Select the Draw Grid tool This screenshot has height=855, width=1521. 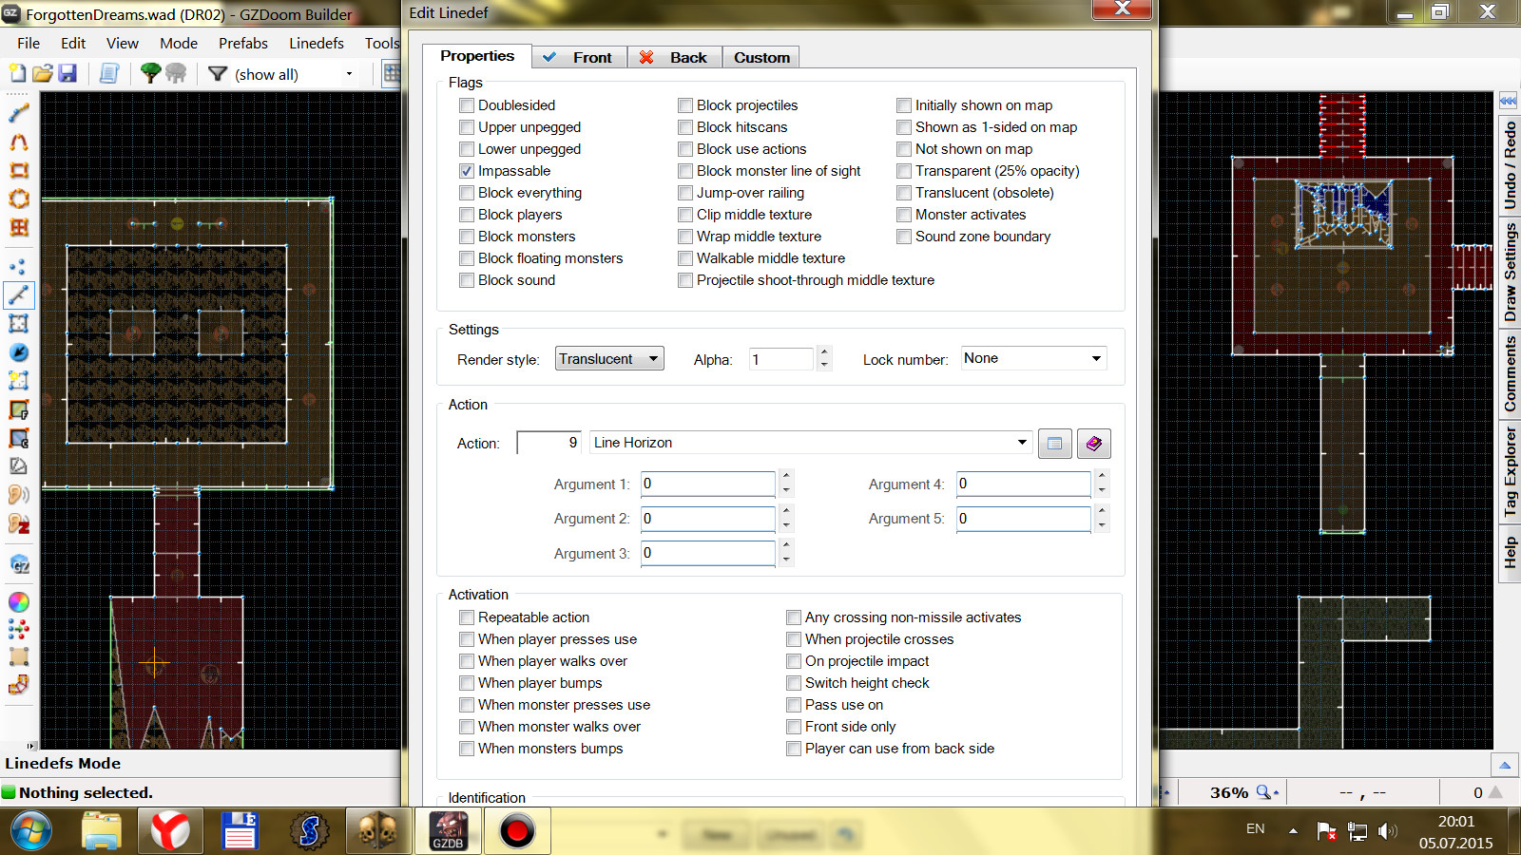(18, 228)
